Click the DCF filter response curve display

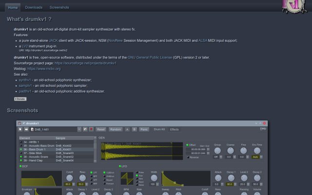coord(41,178)
